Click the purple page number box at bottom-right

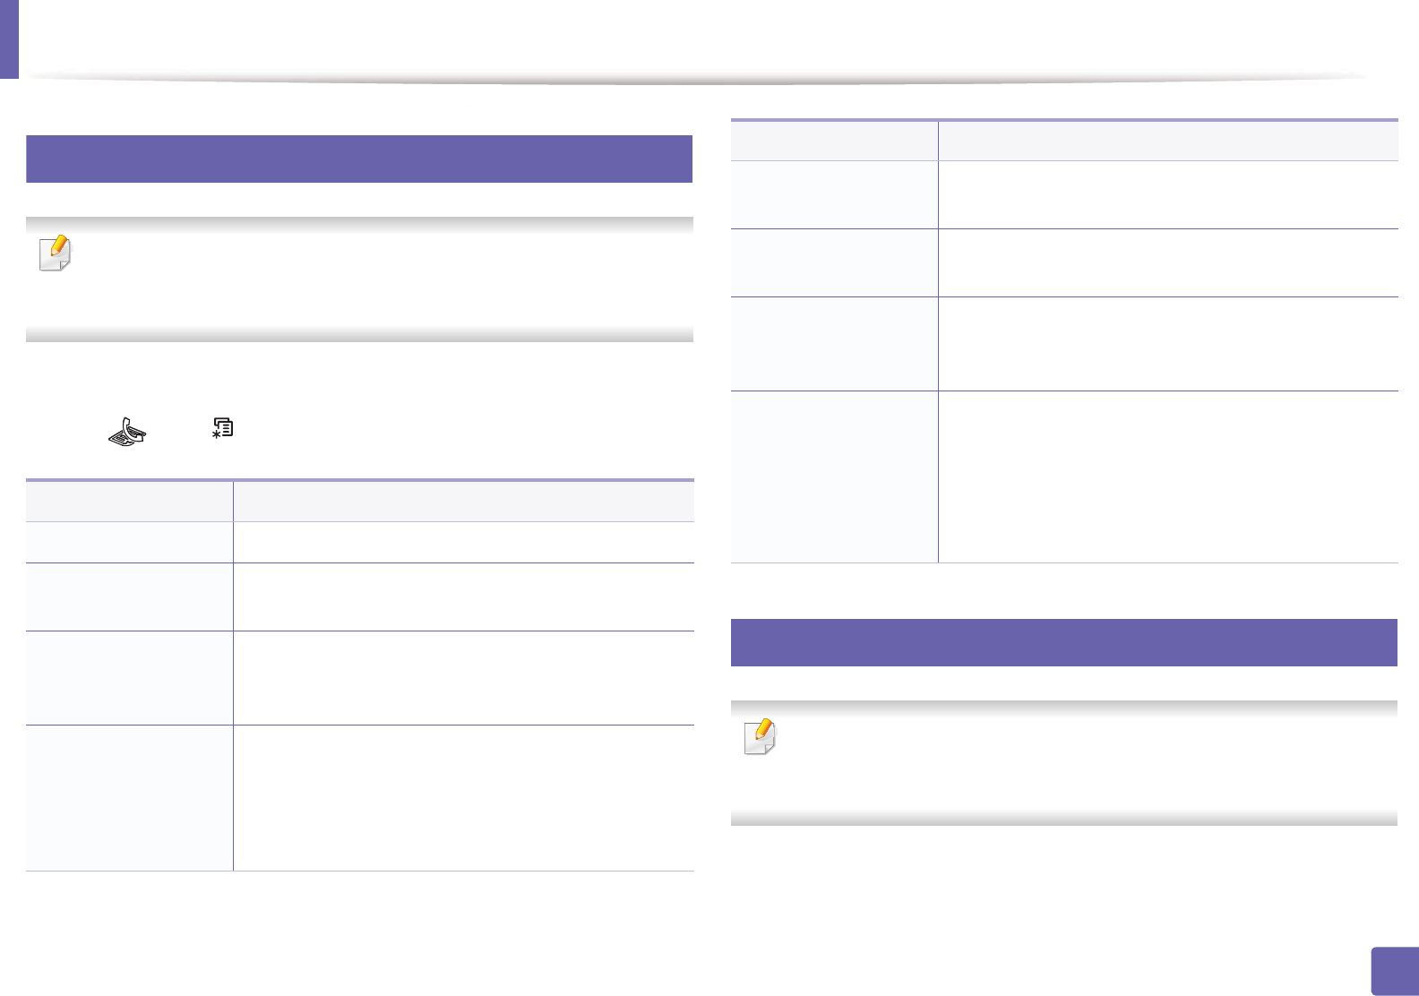(1394, 971)
